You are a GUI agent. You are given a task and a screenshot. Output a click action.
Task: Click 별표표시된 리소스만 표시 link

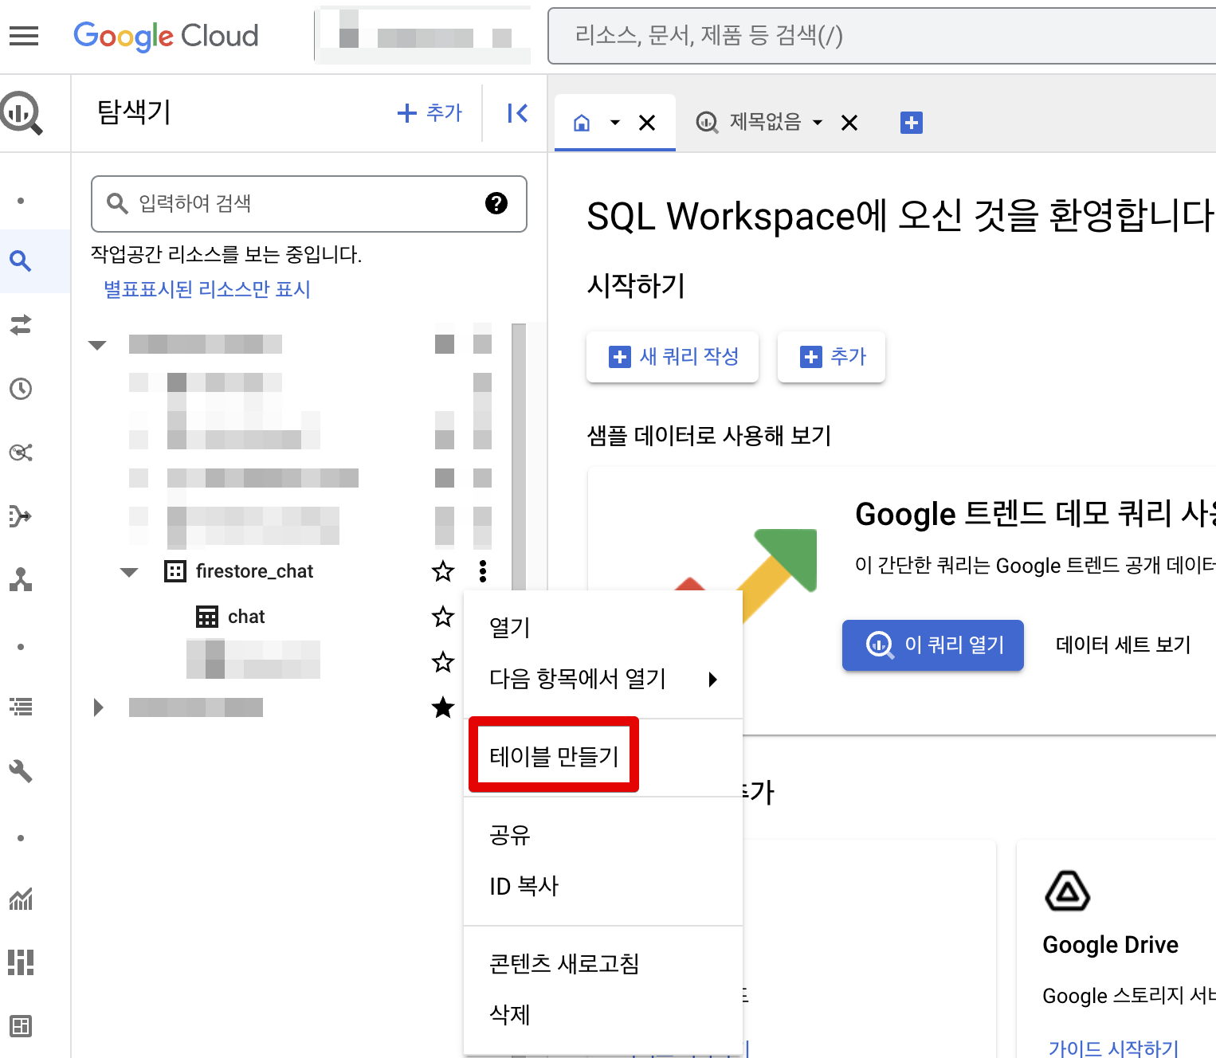pos(207,289)
